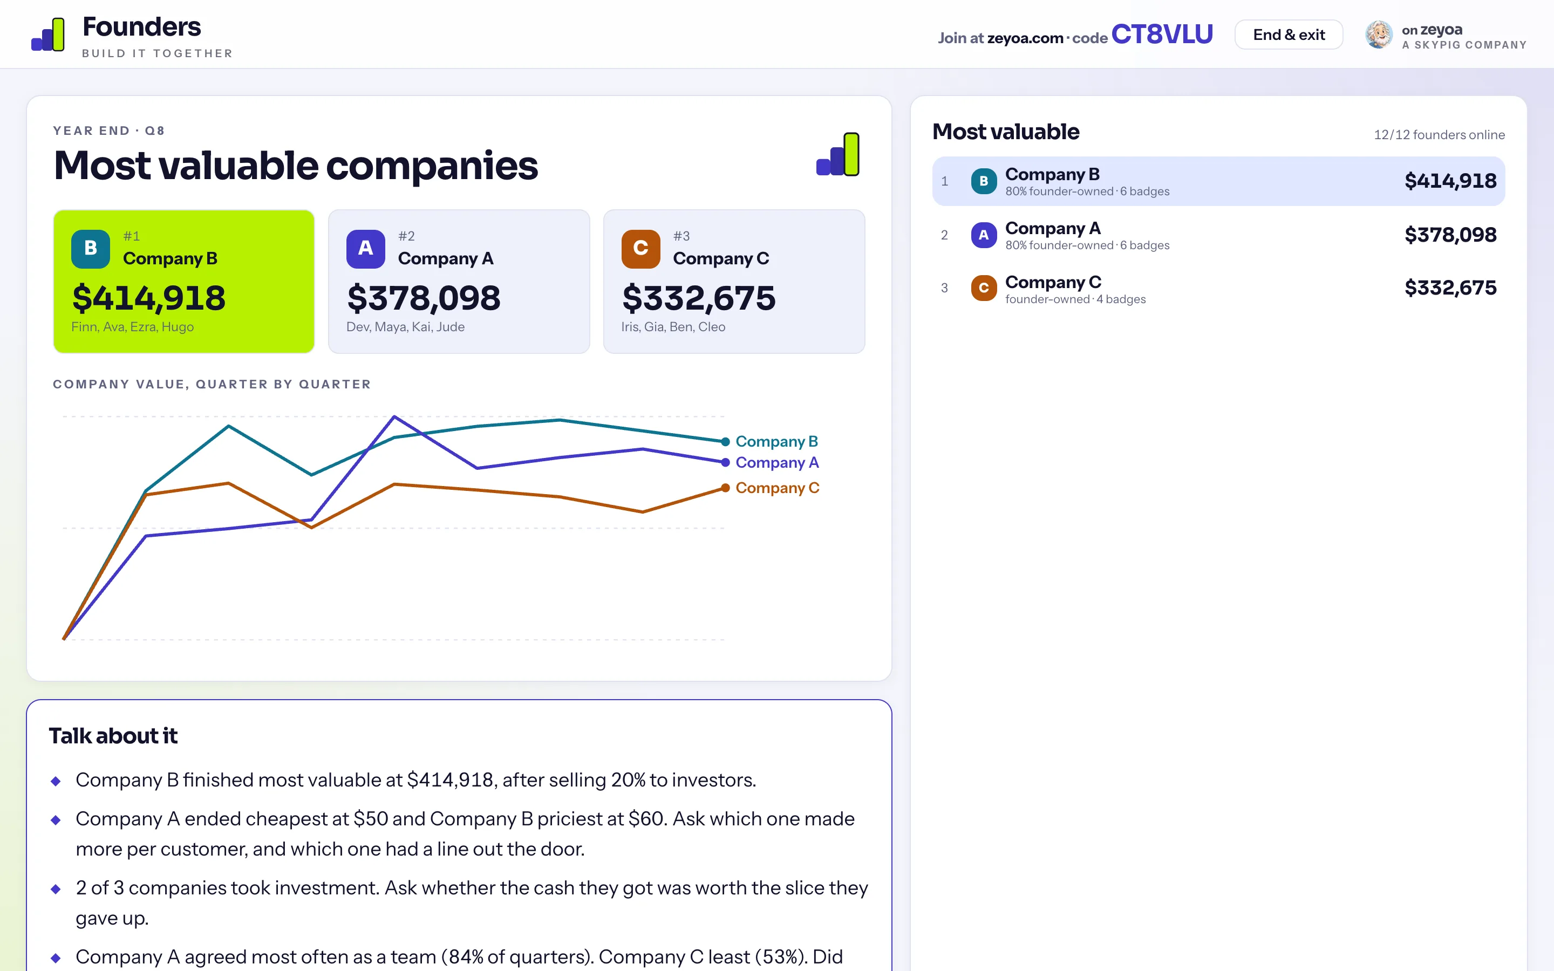Click the zeyoa host avatar

pyautogui.click(x=1379, y=35)
